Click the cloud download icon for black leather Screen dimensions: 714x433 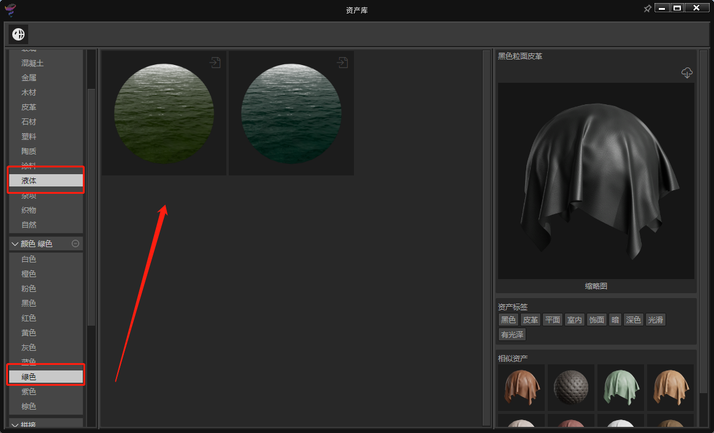click(686, 73)
